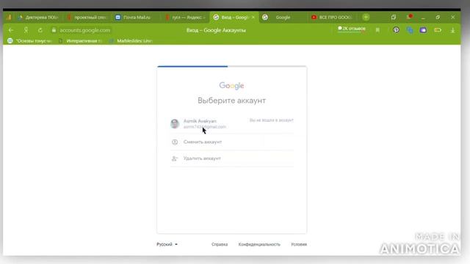
Task: Open the Marbleslides bookmark
Action: pyautogui.click(x=131, y=41)
